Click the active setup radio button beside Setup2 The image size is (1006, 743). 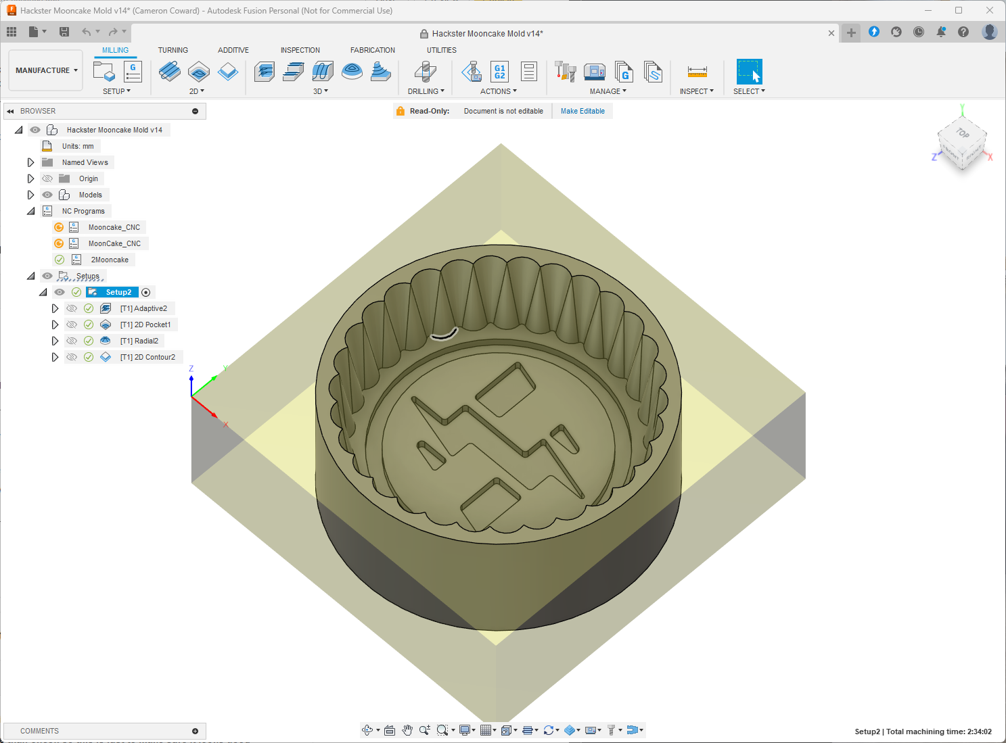click(146, 293)
